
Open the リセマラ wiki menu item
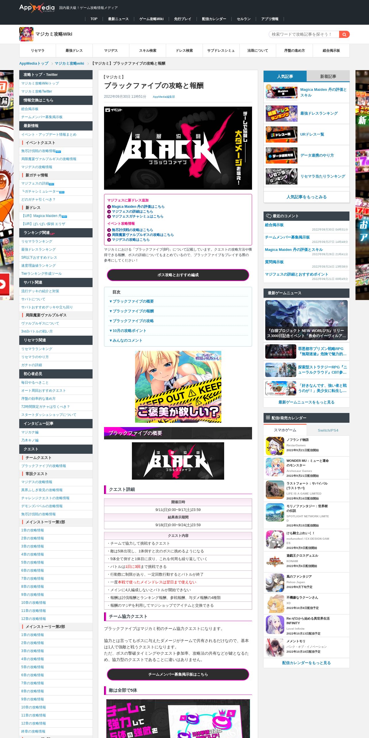pos(38,51)
